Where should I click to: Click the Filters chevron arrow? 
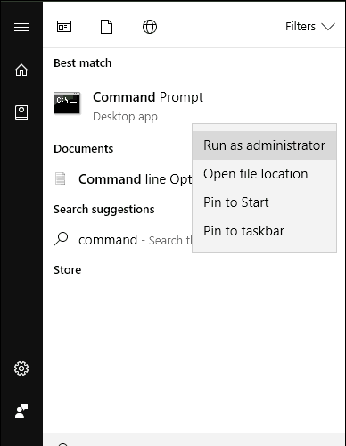(x=328, y=27)
